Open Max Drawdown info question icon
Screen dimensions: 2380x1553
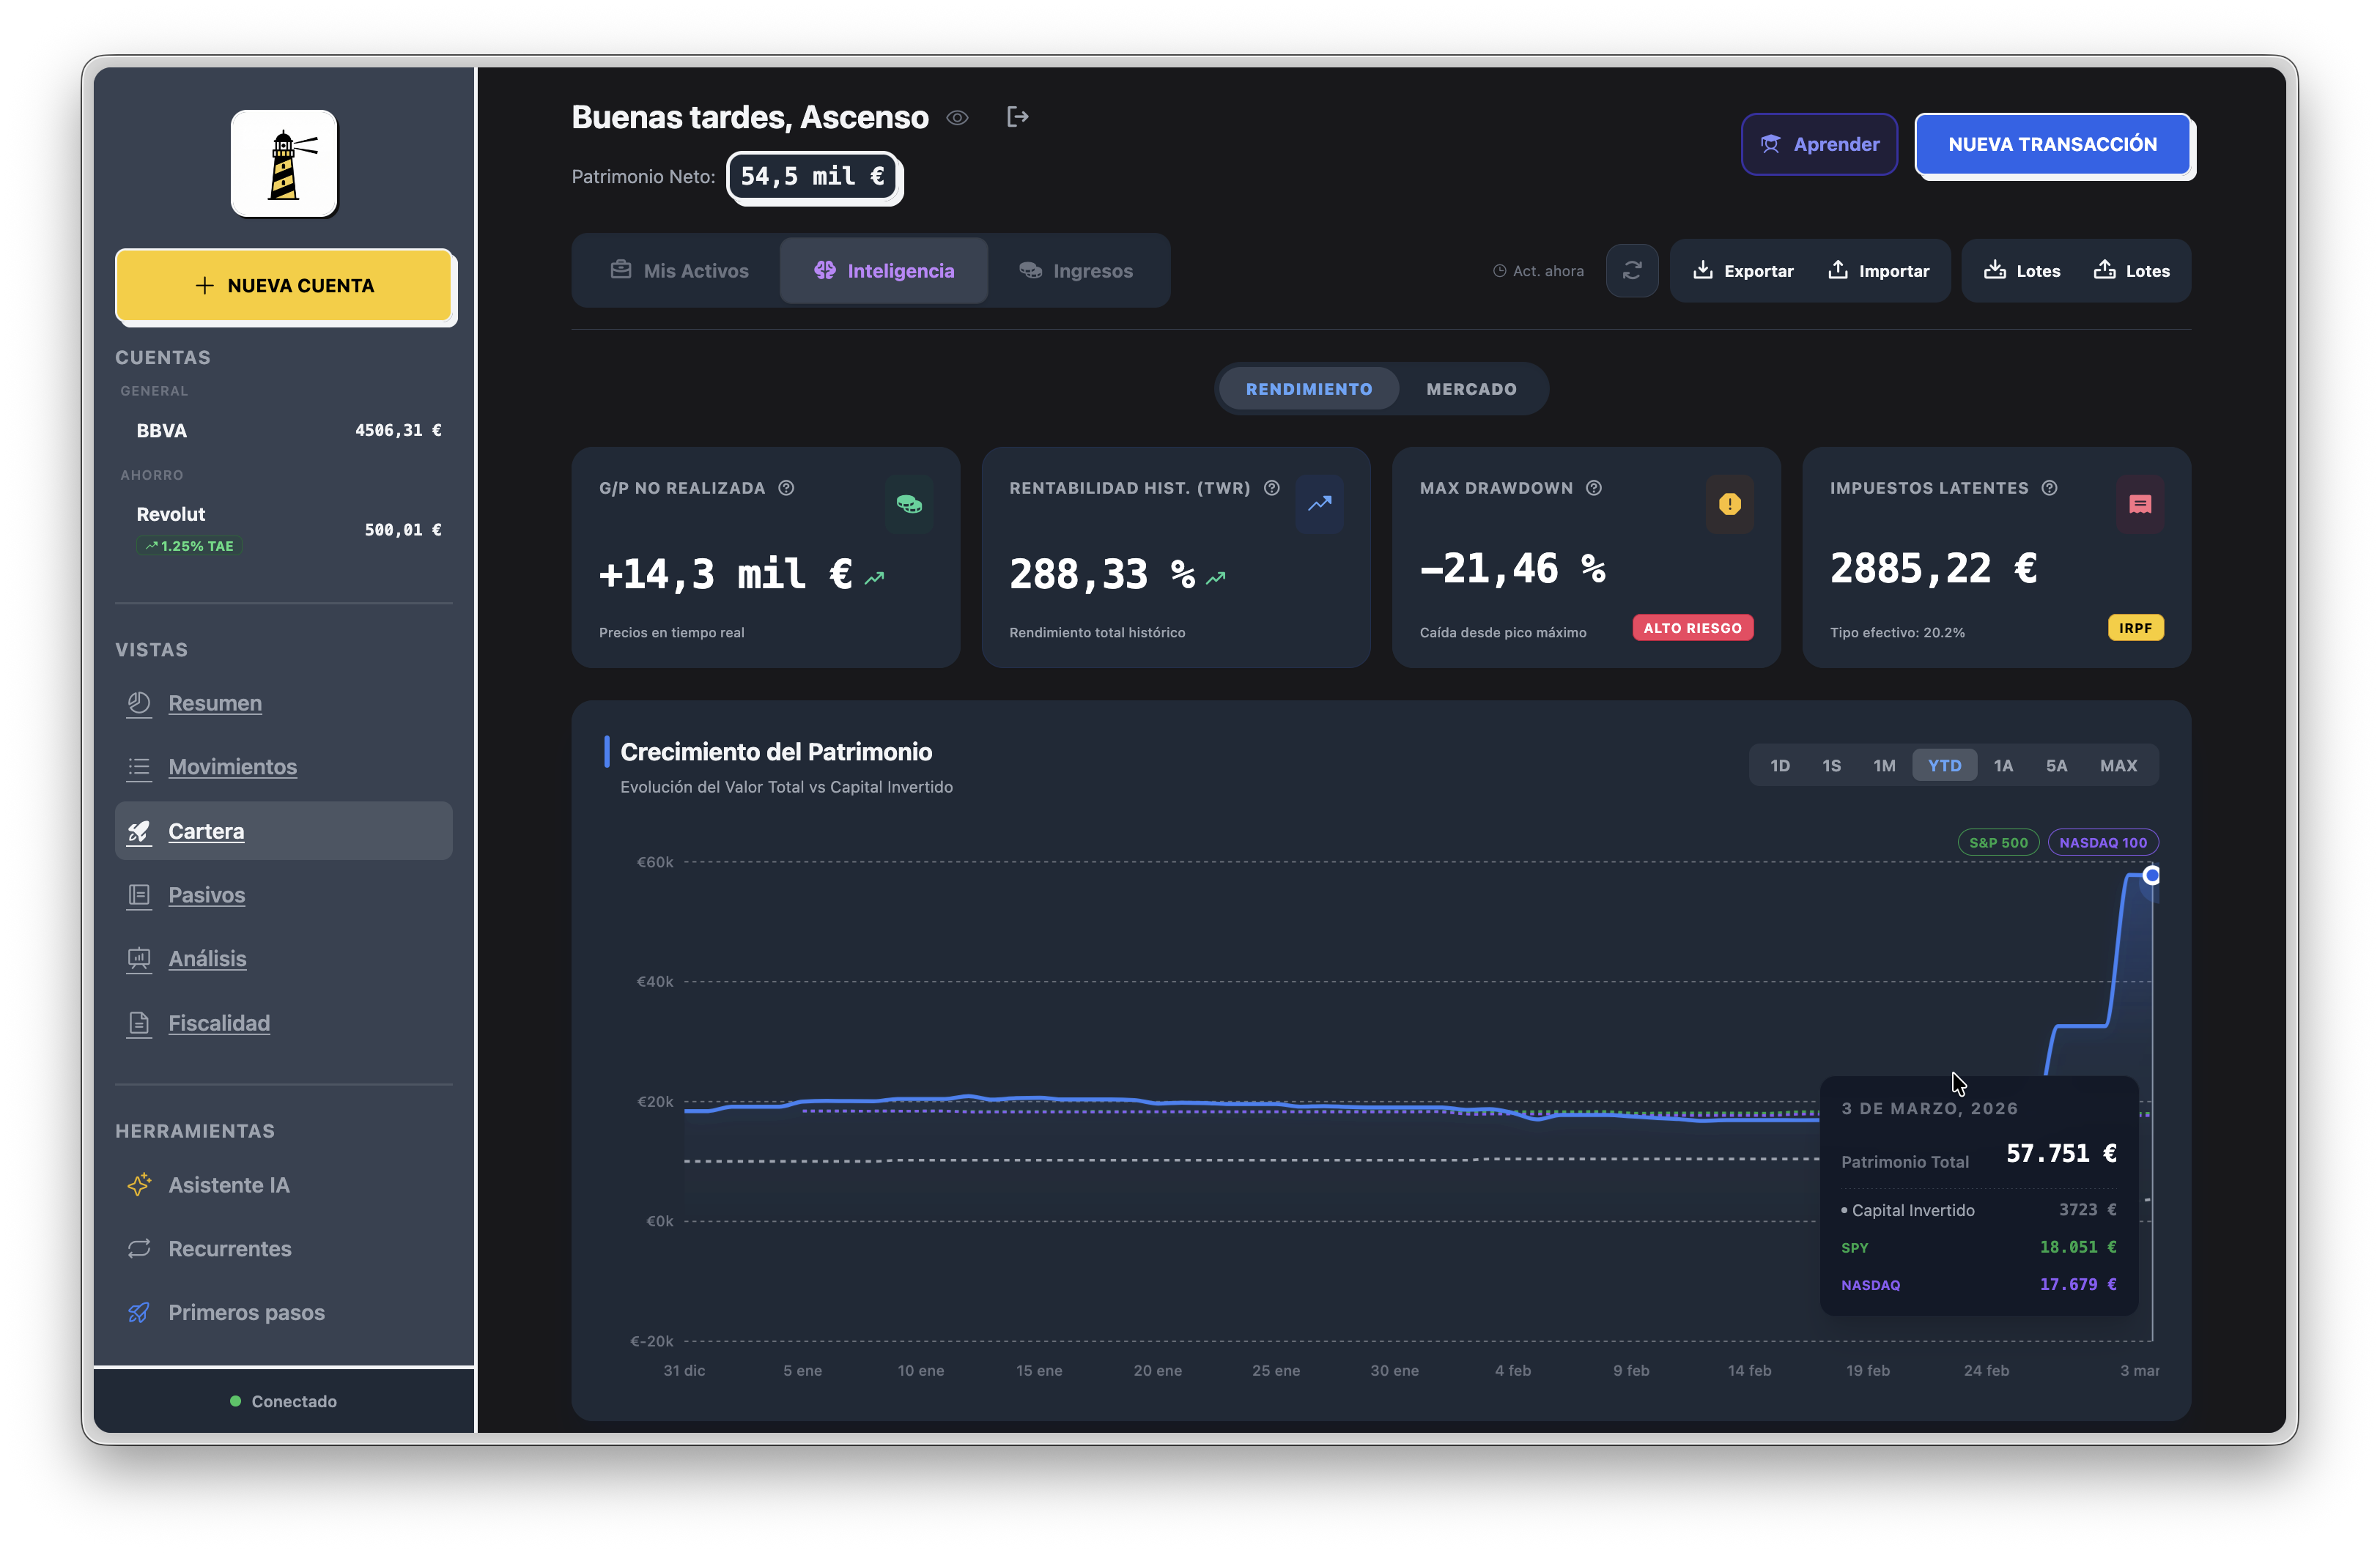[1594, 488]
